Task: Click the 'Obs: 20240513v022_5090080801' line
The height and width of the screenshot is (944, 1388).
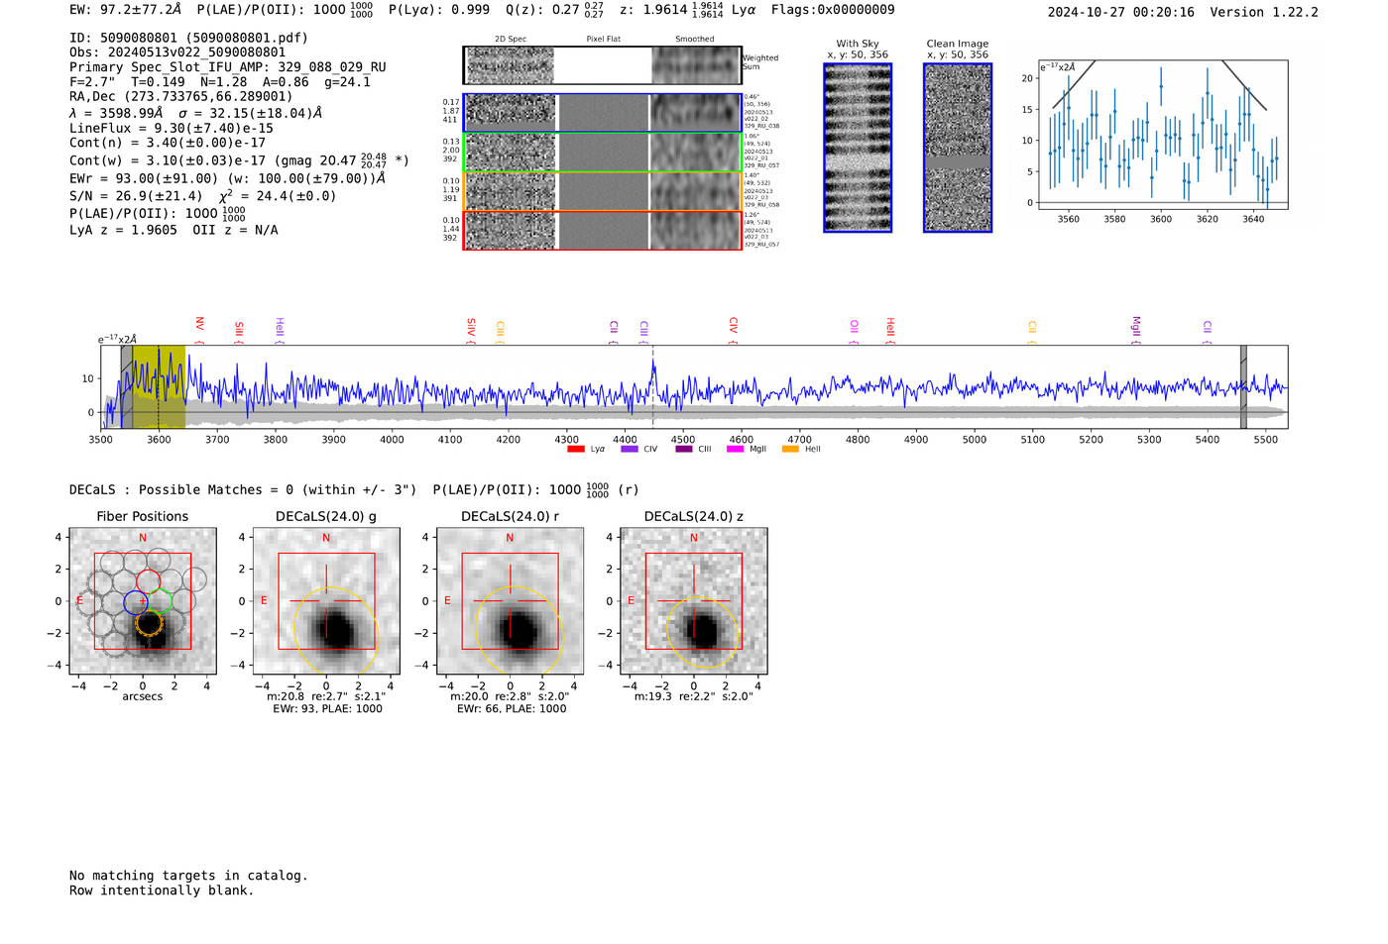Action: point(177,52)
